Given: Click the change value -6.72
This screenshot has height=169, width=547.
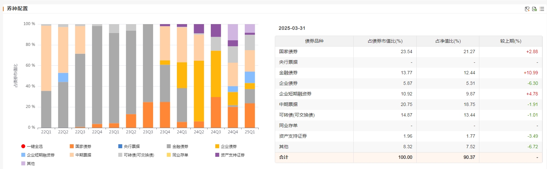Looking at the screenshot, I should point(533,147).
